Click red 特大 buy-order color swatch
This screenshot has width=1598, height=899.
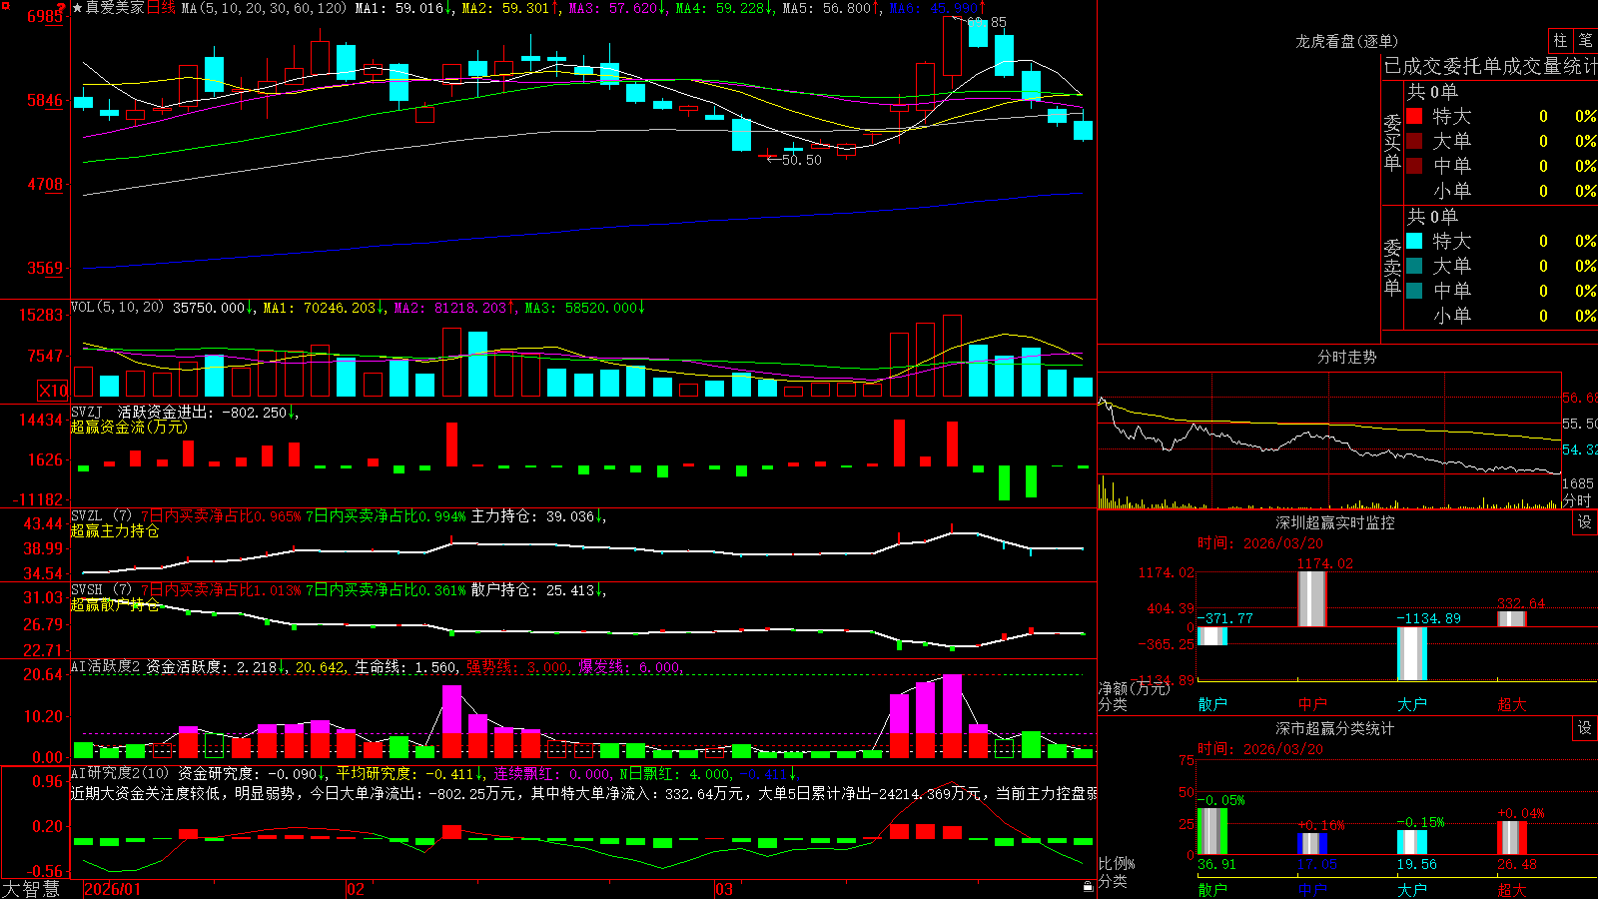click(x=1414, y=116)
